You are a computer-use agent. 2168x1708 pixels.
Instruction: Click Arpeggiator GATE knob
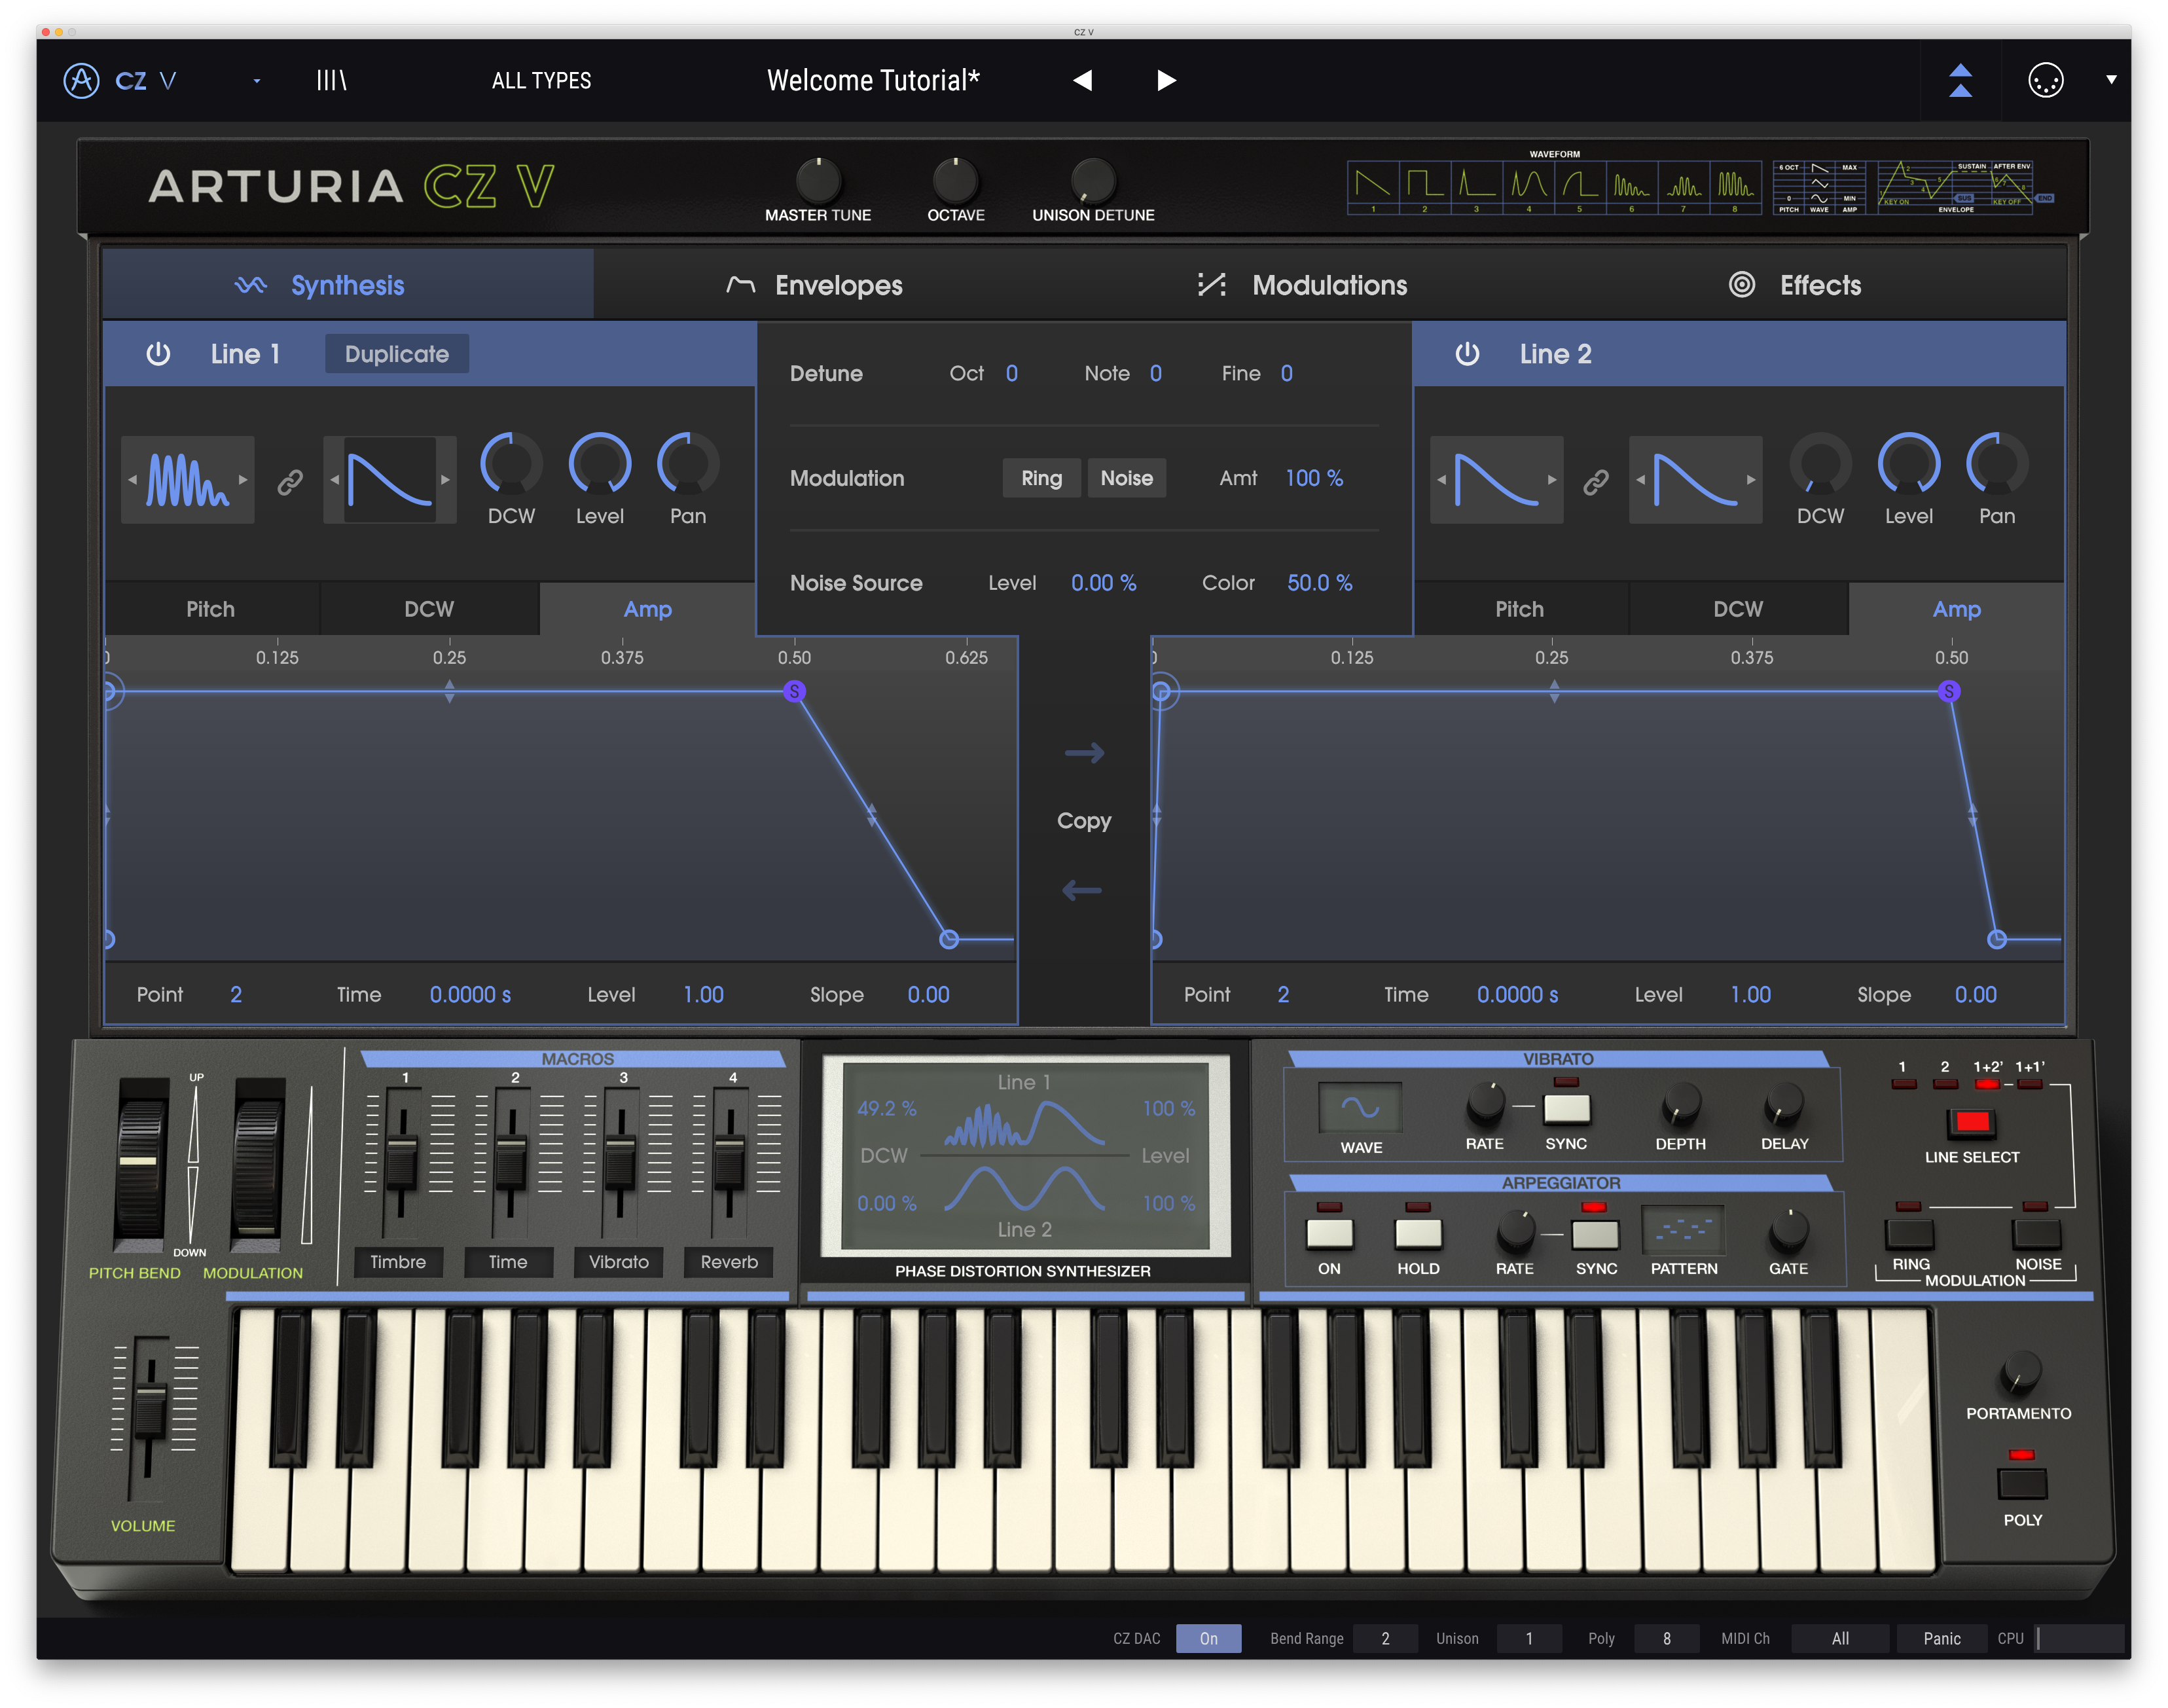(x=1788, y=1231)
